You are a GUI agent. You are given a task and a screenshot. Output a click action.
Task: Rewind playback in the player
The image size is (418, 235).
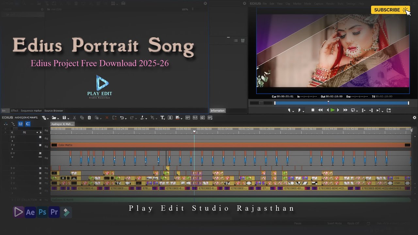320,110
